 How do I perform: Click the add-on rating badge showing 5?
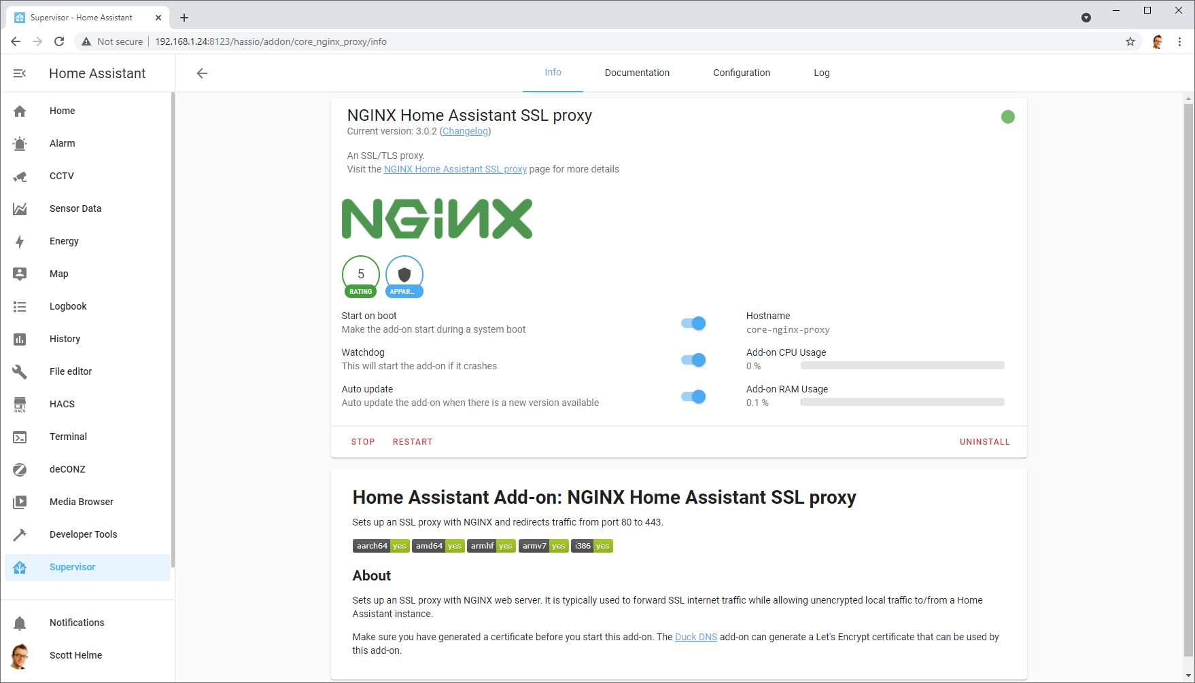tap(361, 276)
